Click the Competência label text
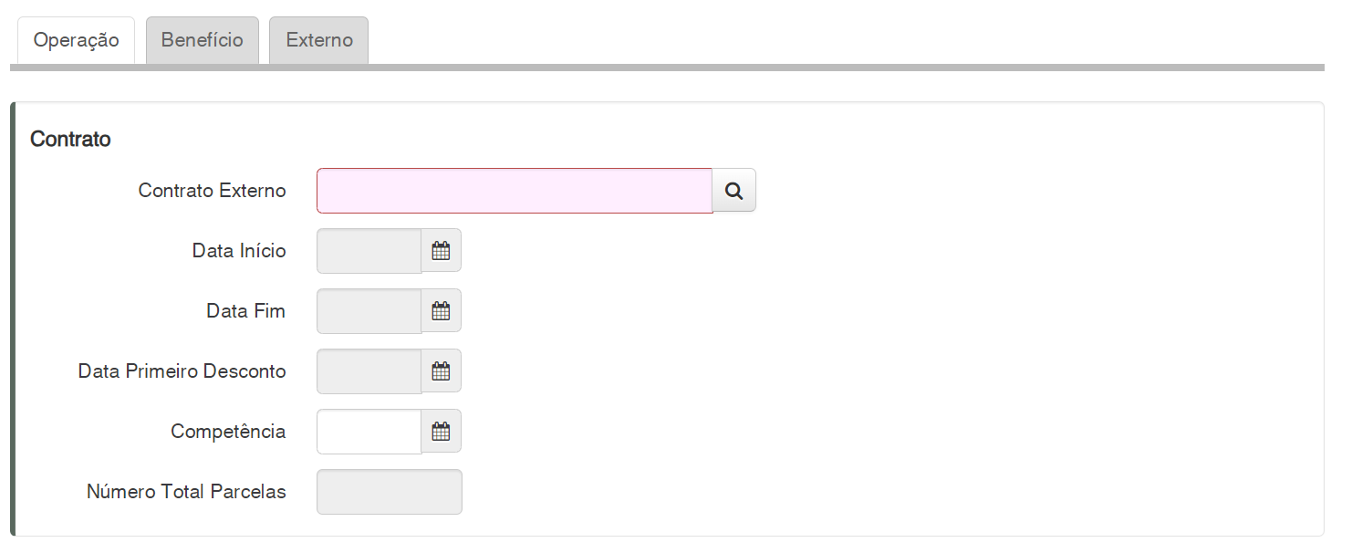 (228, 432)
